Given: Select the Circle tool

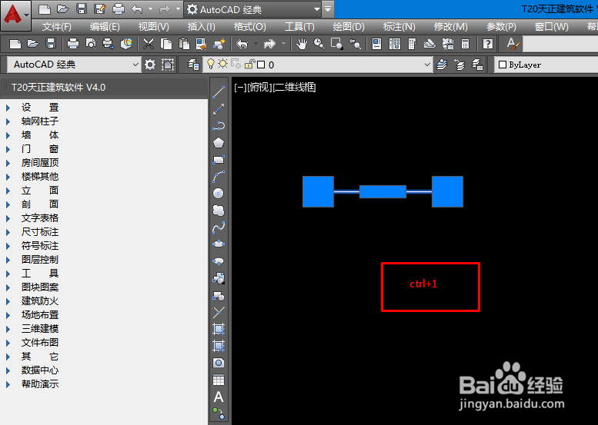Looking at the screenshot, I should pyautogui.click(x=219, y=193).
